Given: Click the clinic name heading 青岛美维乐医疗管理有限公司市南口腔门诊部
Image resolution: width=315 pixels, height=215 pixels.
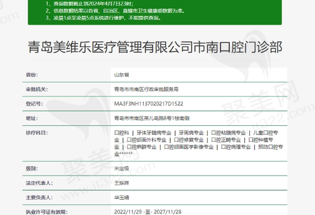Looking at the screenshot, I should 155,47.
